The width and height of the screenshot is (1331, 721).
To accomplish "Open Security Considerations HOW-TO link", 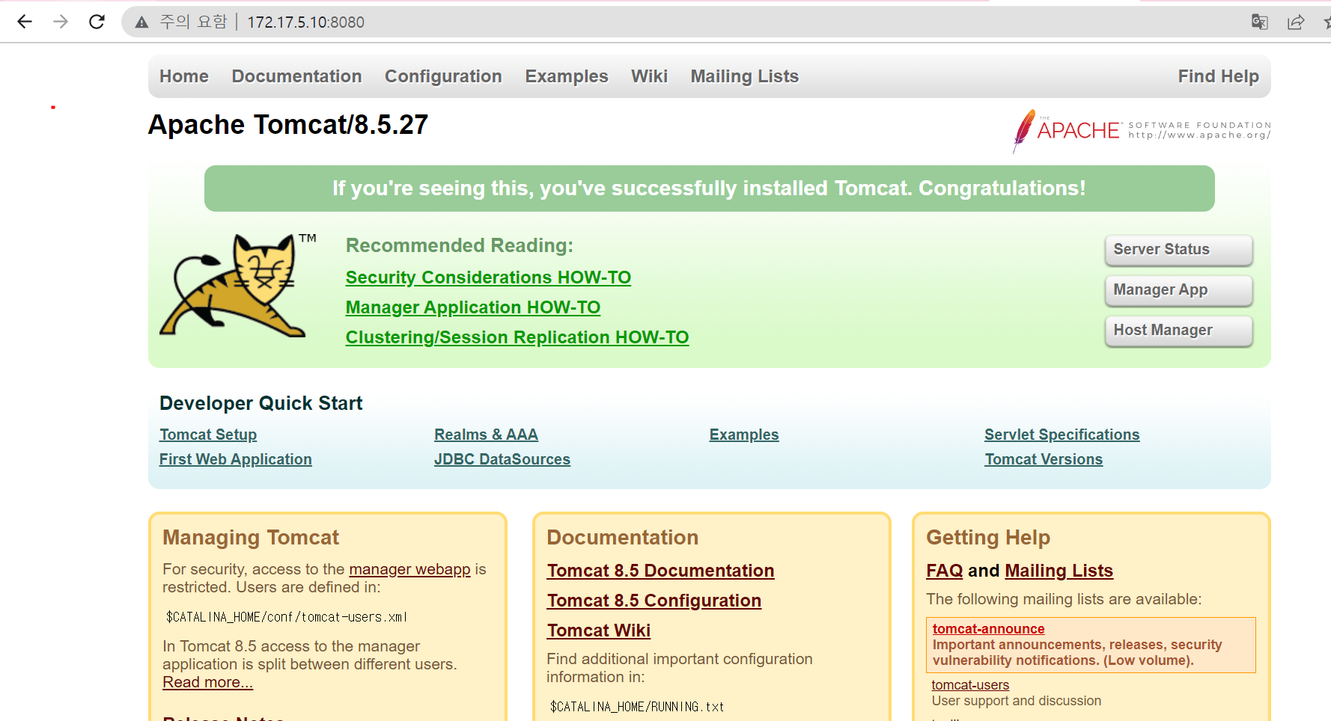I will (x=488, y=277).
